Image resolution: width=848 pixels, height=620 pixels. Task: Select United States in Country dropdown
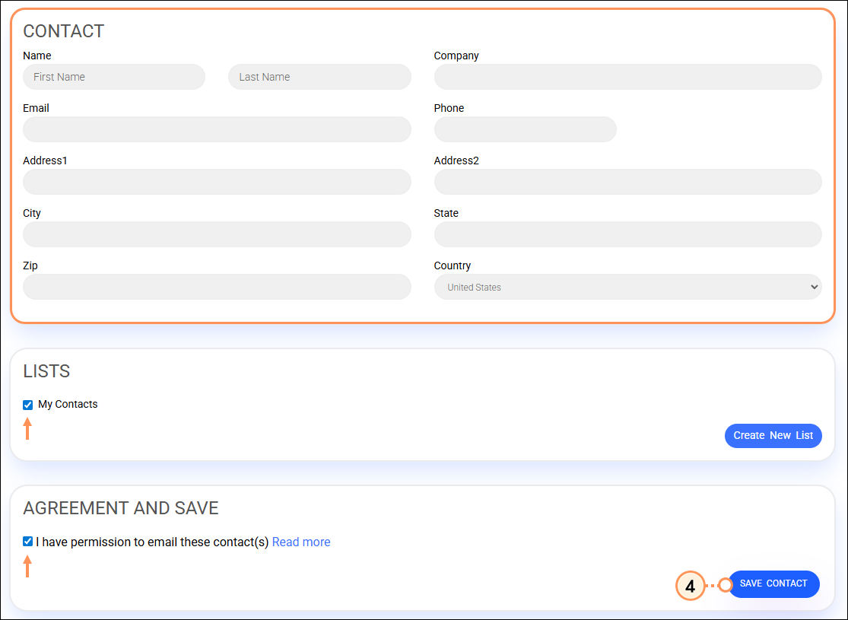click(627, 287)
